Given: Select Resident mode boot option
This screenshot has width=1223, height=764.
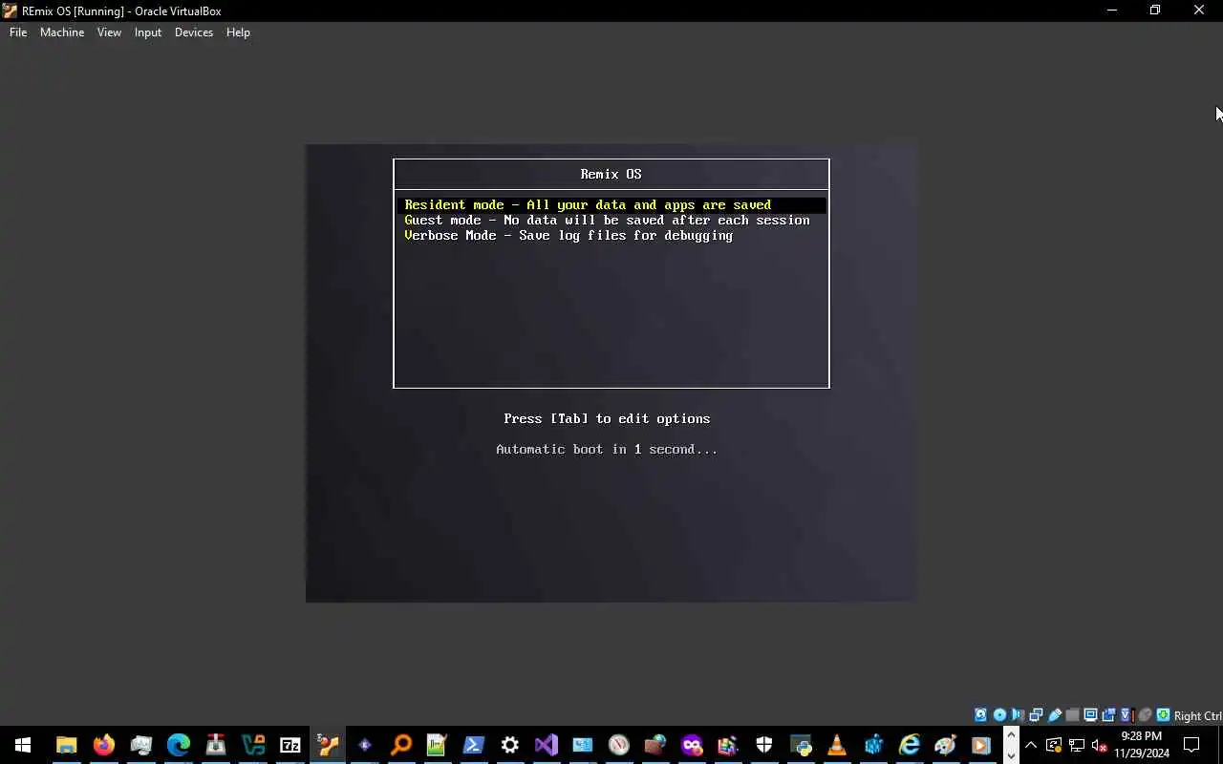Looking at the screenshot, I should click(x=611, y=204).
